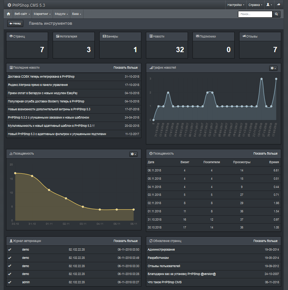Open news Мультиязычность и новый адаптивный шаблон

[51, 126]
